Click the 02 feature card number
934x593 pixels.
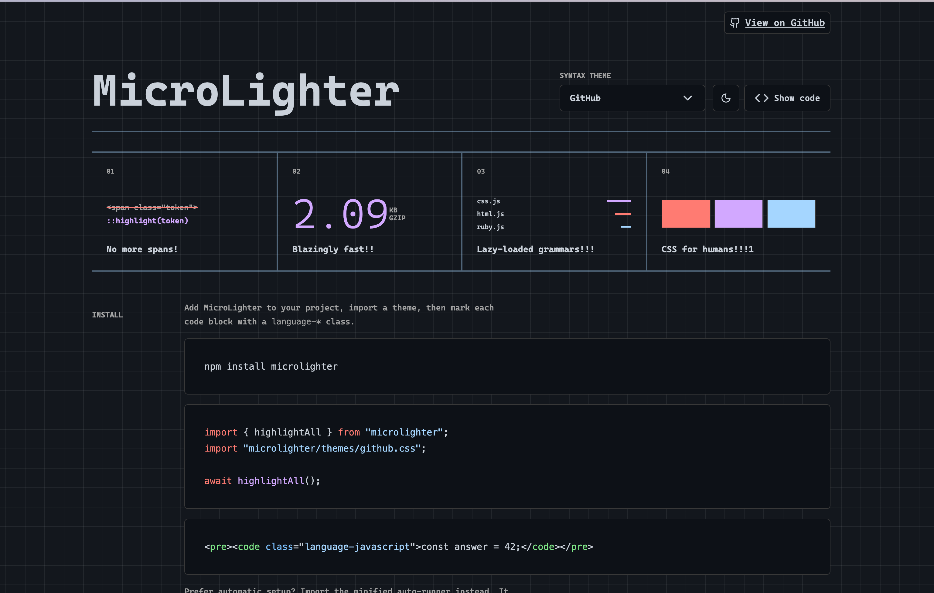(296, 171)
